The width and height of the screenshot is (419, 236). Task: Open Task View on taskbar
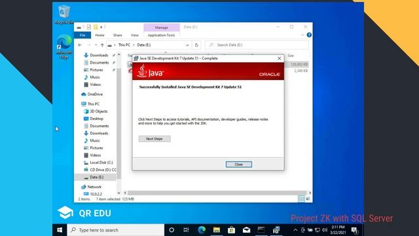(186, 230)
